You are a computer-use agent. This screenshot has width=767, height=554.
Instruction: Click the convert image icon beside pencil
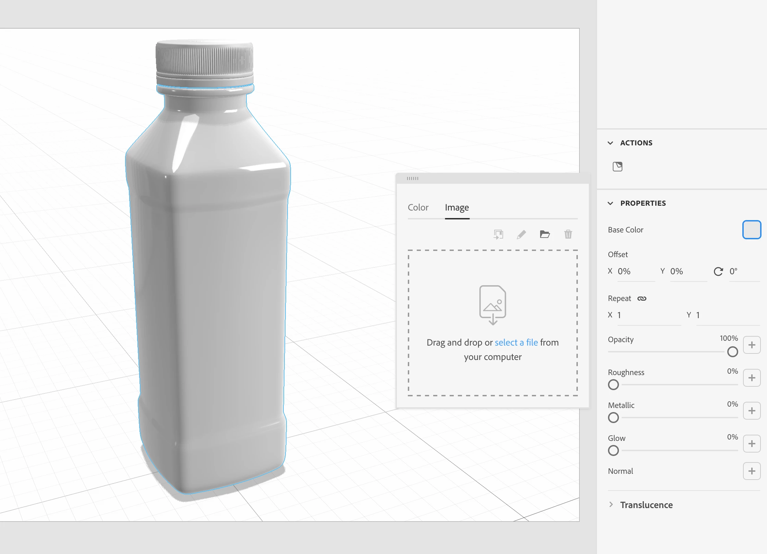[x=498, y=234]
